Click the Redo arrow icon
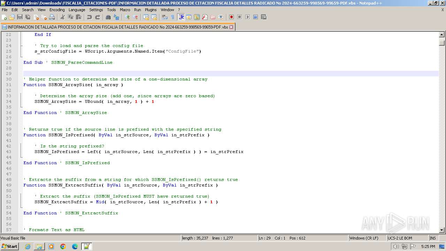The height and width of the screenshot is (251, 446). pos(98,17)
